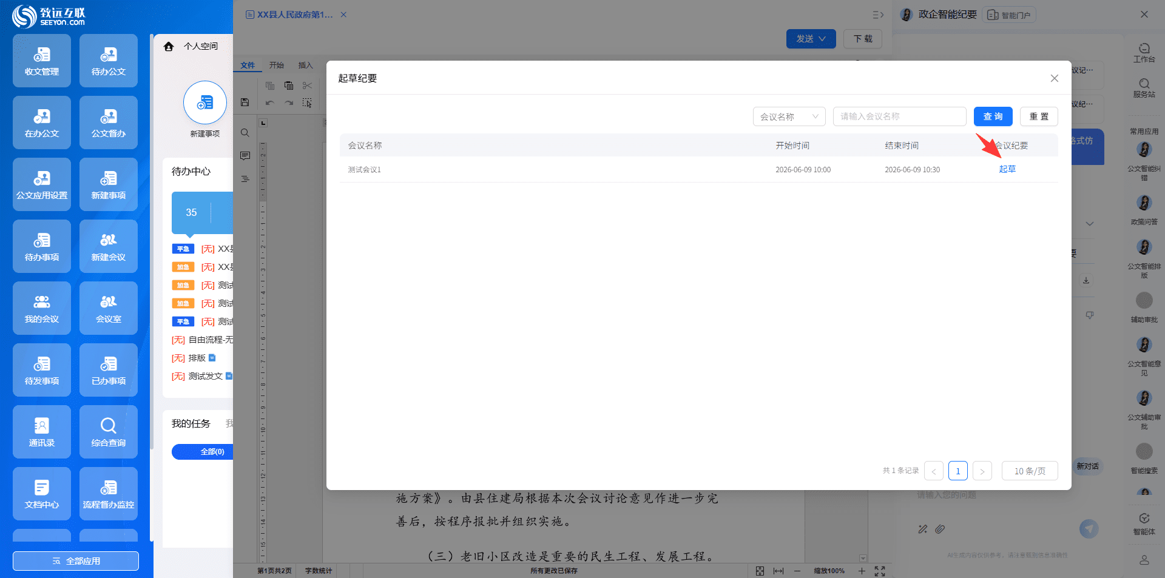Image resolution: width=1165 pixels, height=578 pixels.
Task: Open the 已办事项 tile
Action: (109, 370)
